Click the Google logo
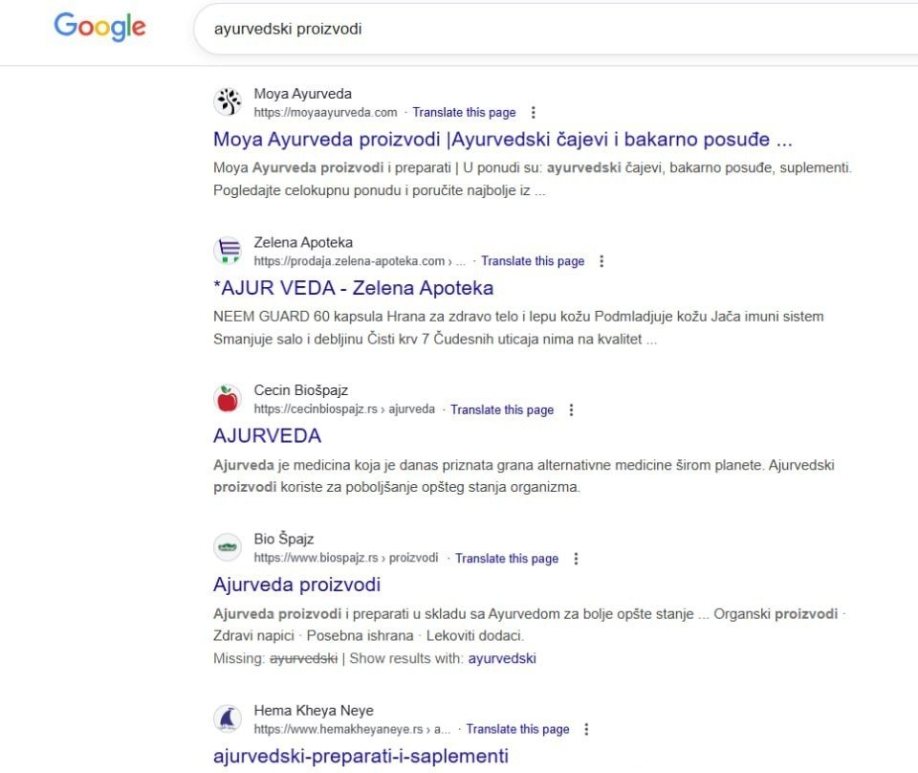918x773 pixels. click(x=99, y=27)
